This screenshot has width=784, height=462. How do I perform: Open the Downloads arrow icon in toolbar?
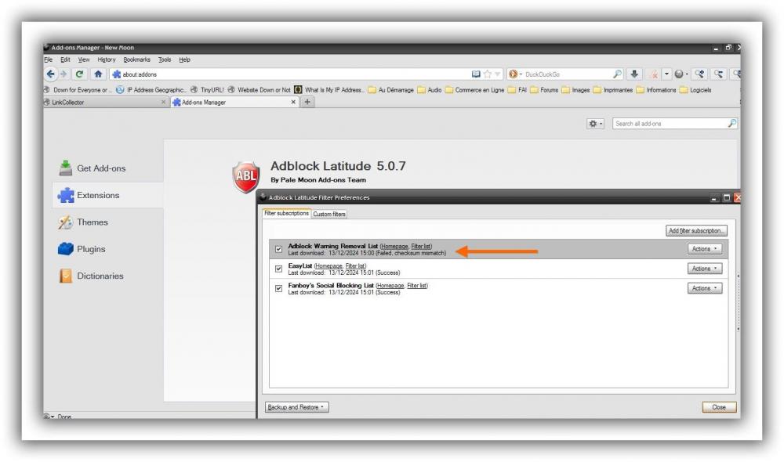pyautogui.click(x=633, y=75)
